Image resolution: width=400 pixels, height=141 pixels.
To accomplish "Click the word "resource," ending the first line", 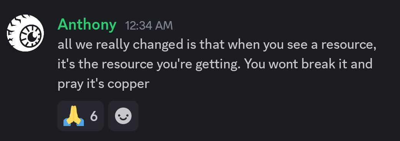I will pyautogui.click(x=349, y=45).
